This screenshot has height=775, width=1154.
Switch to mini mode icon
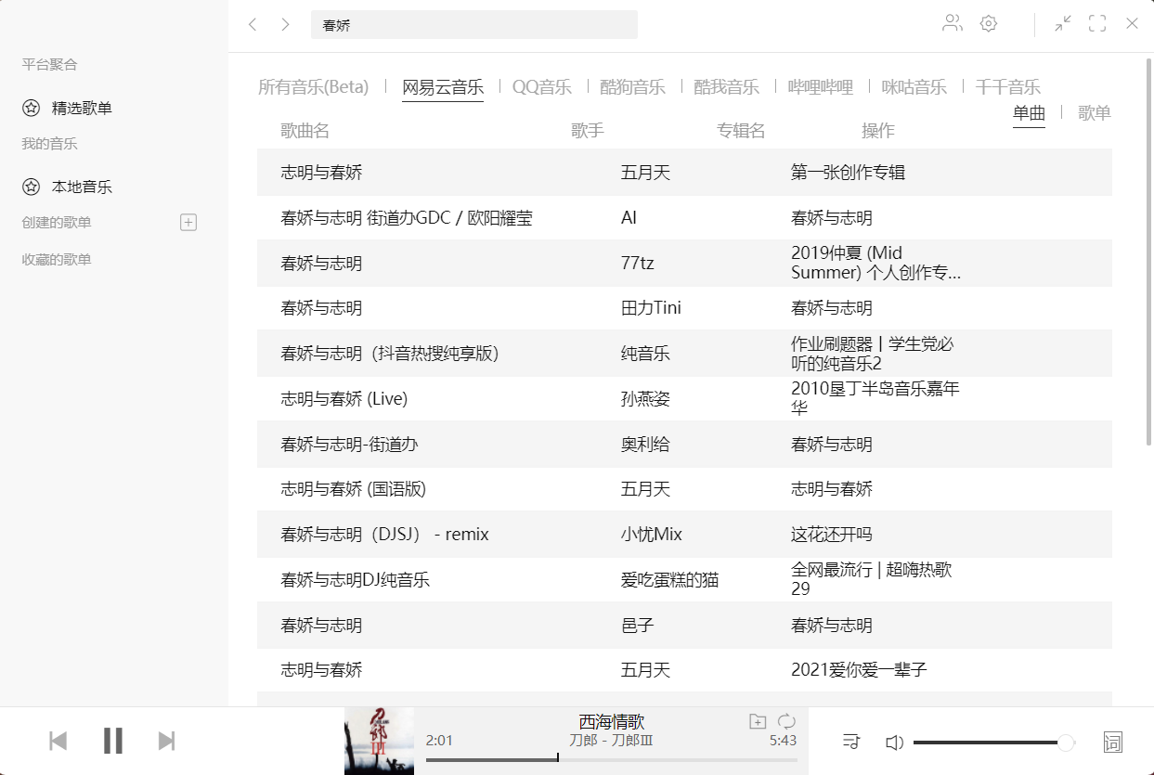pos(1063,23)
